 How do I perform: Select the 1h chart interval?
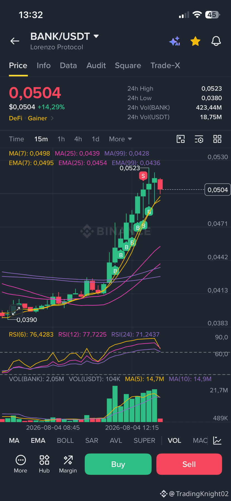pyautogui.click(x=61, y=139)
